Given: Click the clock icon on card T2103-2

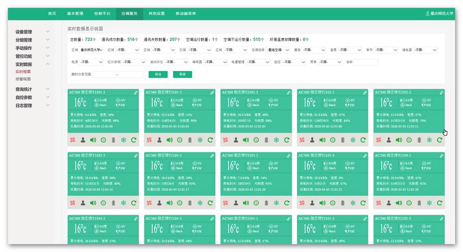Looking at the screenshot, I should 256,203.
